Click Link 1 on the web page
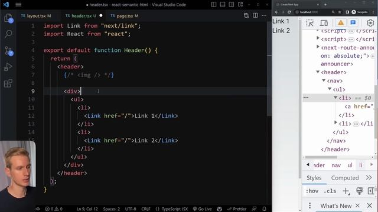This screenshot has height=212, width=378. point(281,21)
